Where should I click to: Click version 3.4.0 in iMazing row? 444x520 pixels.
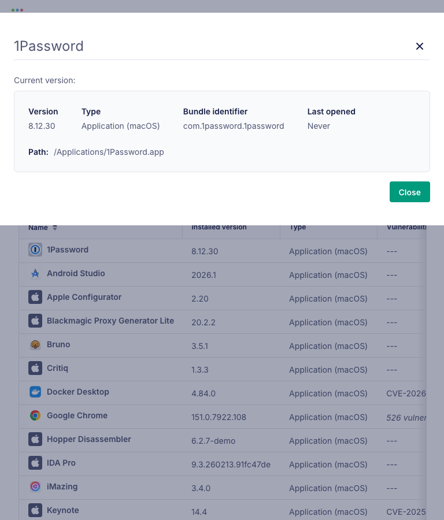pos(201,488)
